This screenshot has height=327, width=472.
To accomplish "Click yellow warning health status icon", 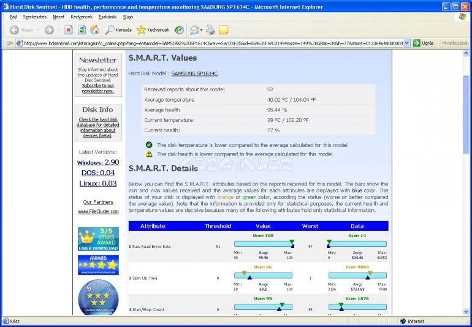I will 149,154.
